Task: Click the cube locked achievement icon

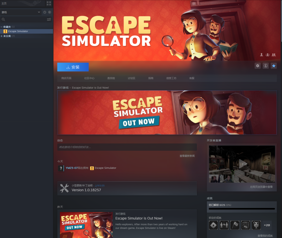Action: [245, 225]
